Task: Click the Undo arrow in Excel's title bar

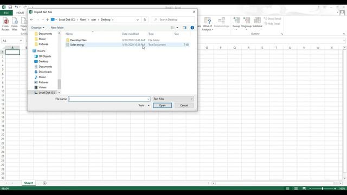Action: [16, 7]
